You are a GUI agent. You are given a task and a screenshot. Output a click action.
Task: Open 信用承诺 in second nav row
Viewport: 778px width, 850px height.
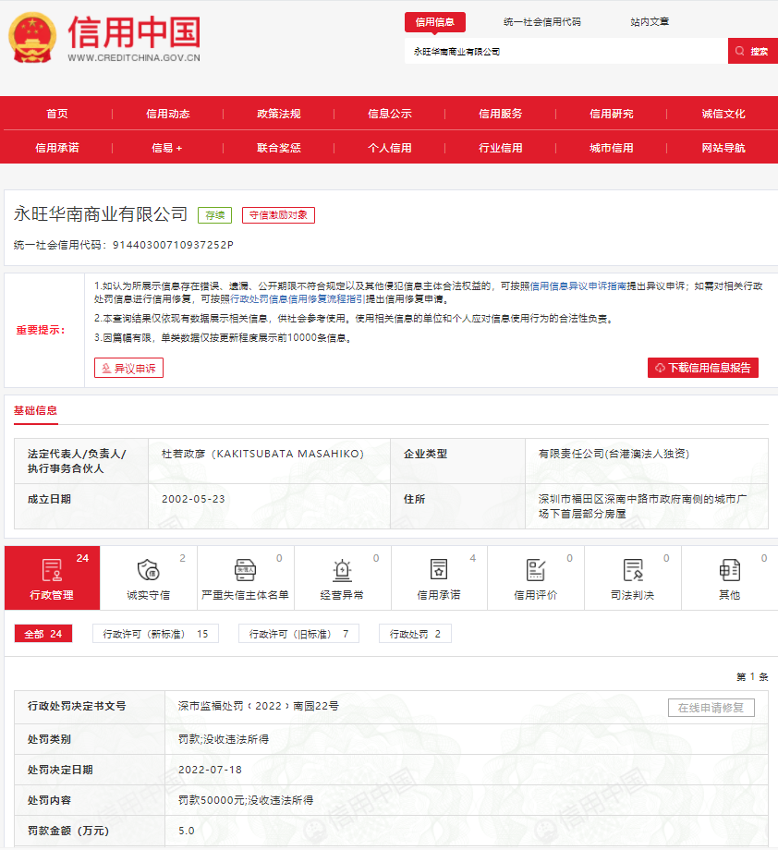pos(57,148)
